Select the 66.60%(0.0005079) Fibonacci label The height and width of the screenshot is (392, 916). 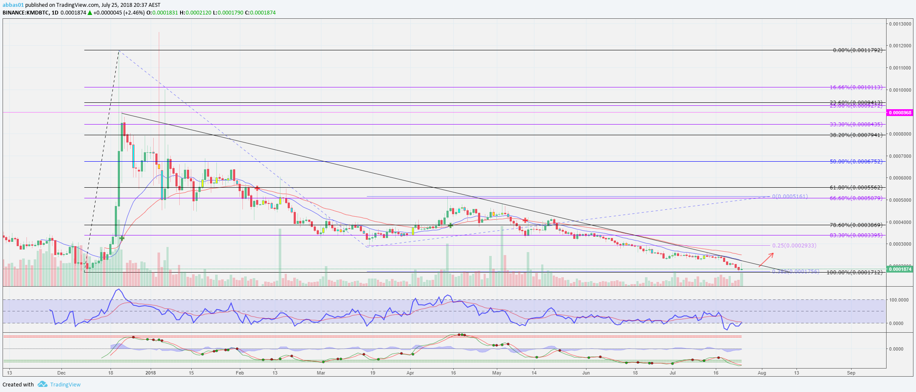pos(856,198)
